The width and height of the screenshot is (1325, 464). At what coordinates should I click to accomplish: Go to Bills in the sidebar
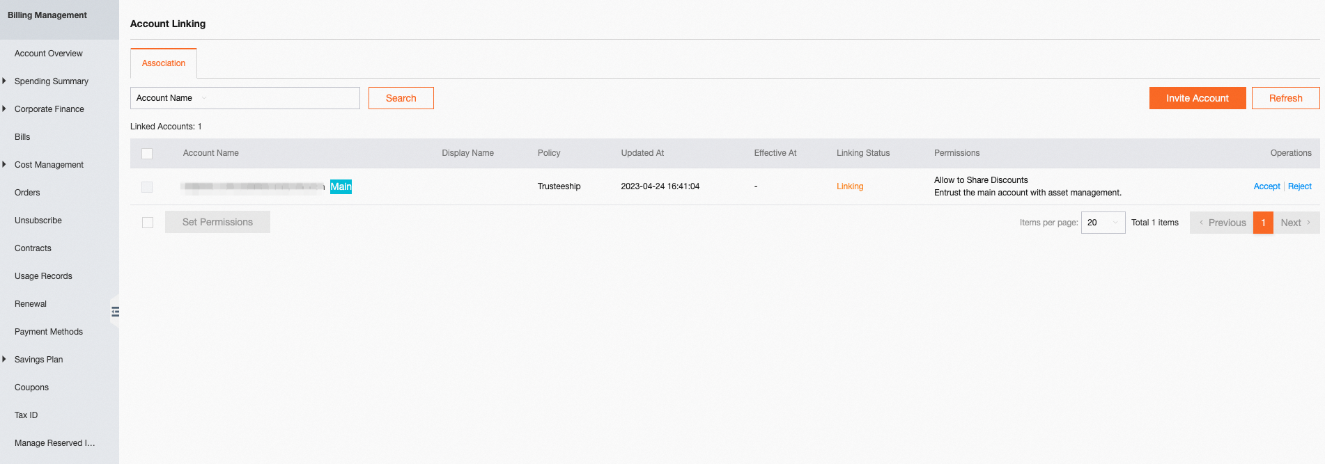(22, 137)
